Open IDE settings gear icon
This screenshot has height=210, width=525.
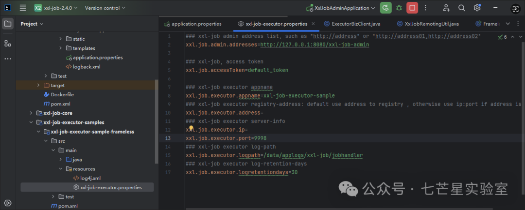(477, 8)
